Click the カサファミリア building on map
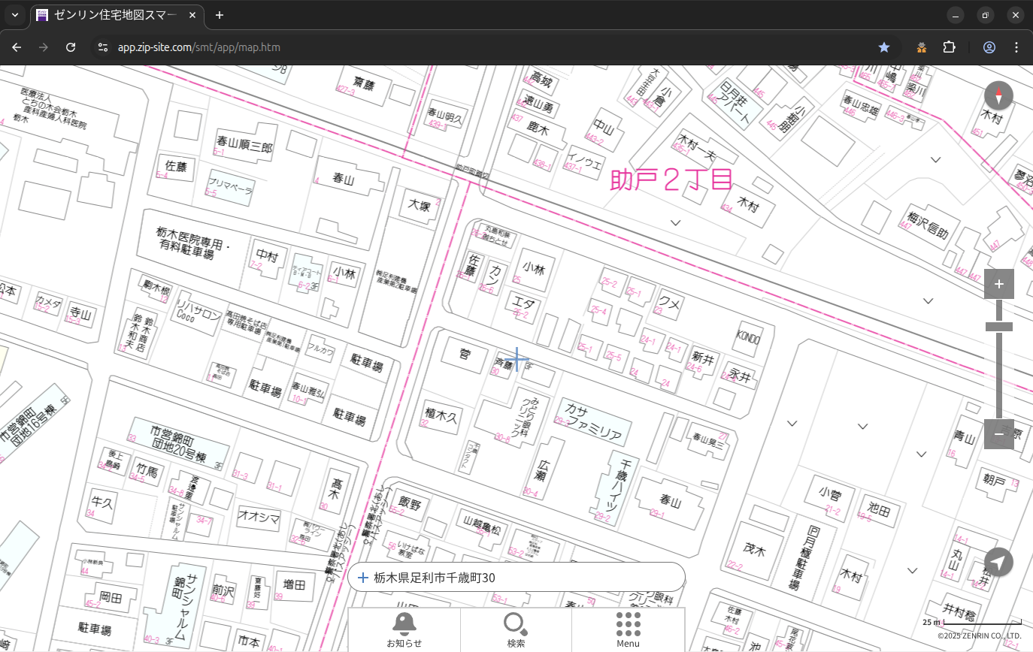The width and height of the screenshot is (1033, 652). pyautogui.click(x=593, y=422)
